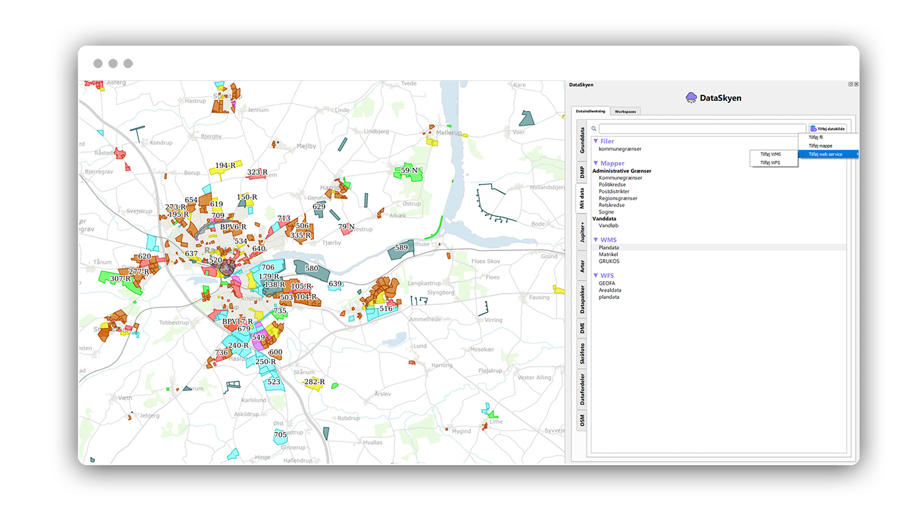
Task: Select Plandata under WMS
Action: [x=609, y=248]
